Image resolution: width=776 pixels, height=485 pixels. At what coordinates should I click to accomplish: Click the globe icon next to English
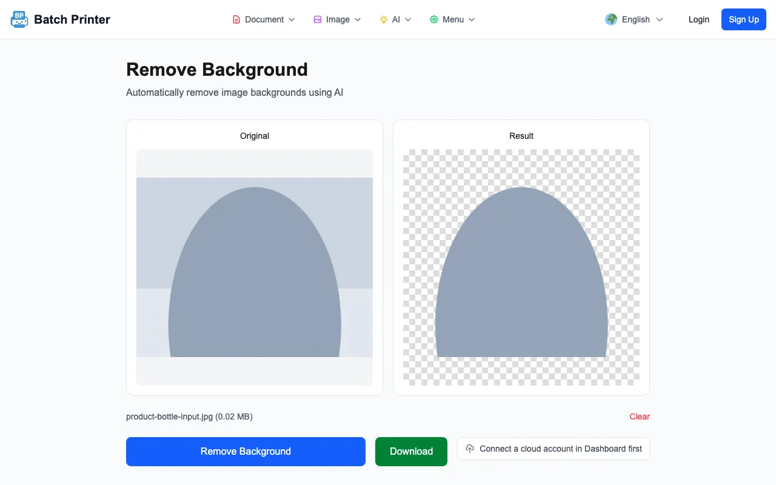(x=611, y=19)
